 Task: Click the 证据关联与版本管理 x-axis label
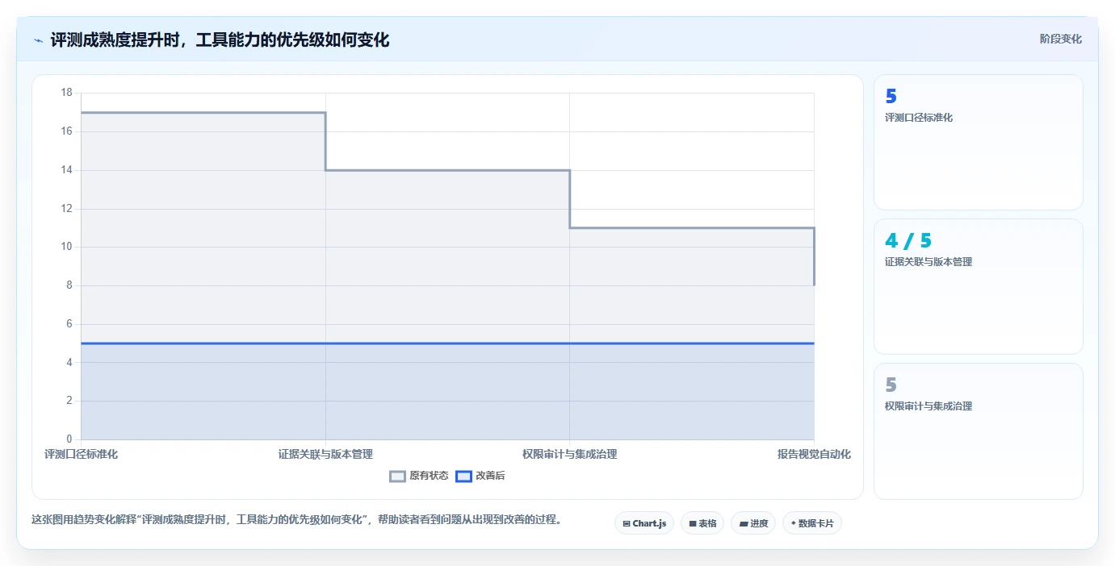[x=325, y=454]
